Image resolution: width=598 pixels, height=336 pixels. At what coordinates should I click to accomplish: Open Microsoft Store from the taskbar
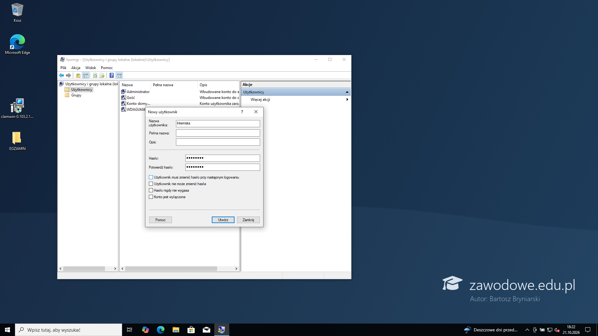pos(191,330)
